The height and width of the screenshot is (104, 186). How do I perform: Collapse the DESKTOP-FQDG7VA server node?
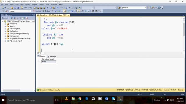tap(3, 21)
